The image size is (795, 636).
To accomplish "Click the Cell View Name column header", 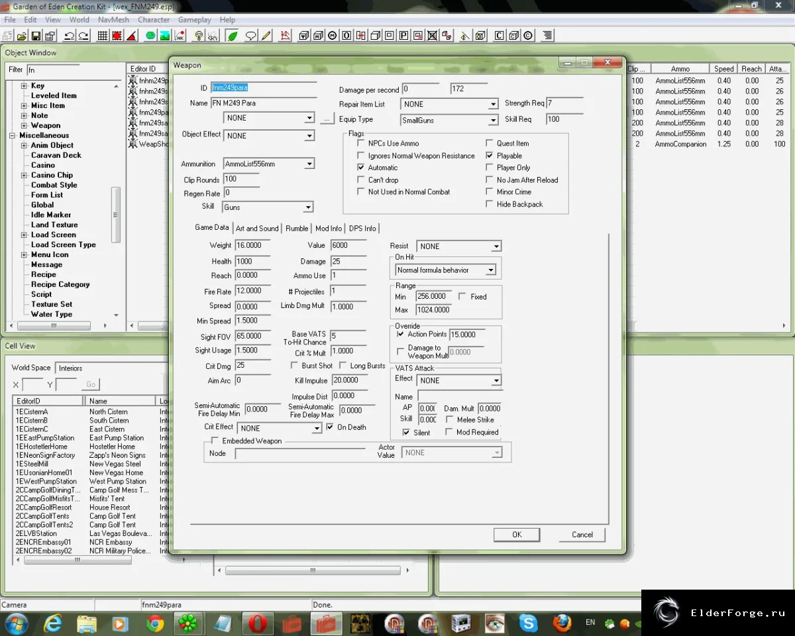I will 120,401.
